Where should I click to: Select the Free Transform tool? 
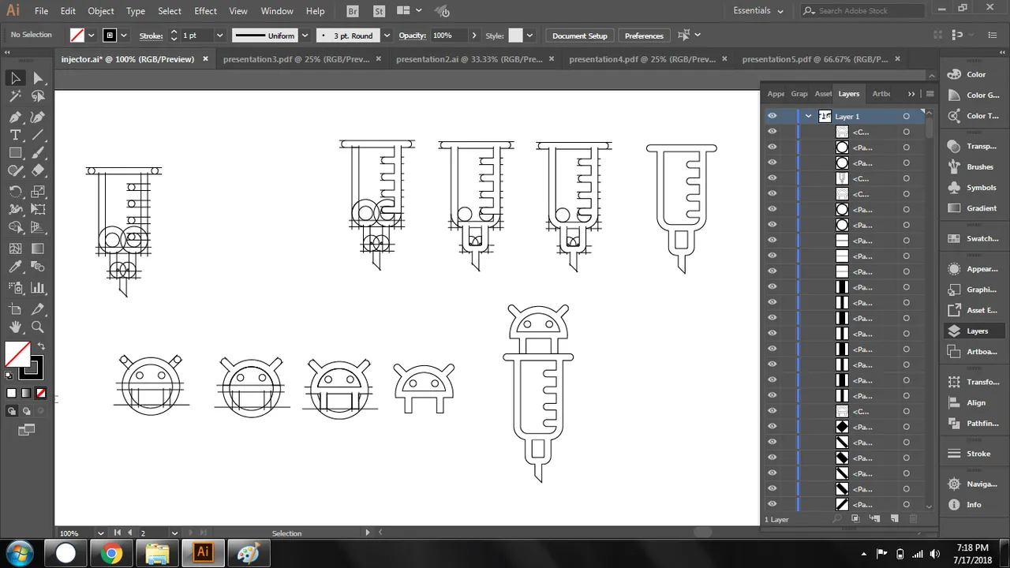pyautogui.click(x=38, y=210)
